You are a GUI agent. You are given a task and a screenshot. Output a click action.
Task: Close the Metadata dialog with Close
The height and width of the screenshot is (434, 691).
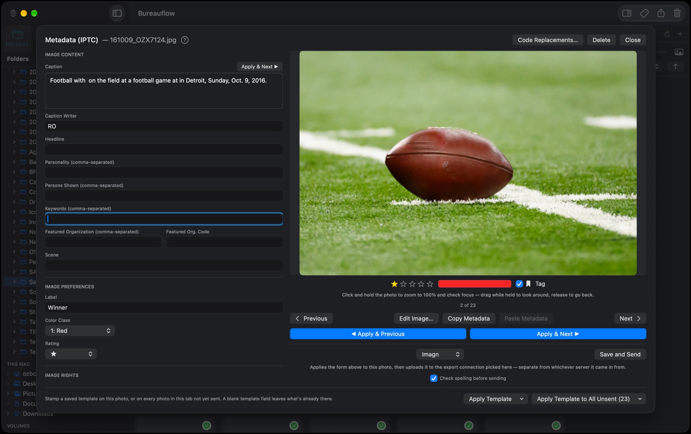click(x=633, y=40)
